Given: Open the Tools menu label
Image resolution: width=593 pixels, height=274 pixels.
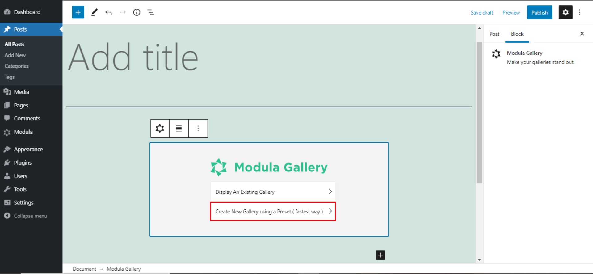Looking at the screenshot, I should pyautogui.click(x=20, y=189).
